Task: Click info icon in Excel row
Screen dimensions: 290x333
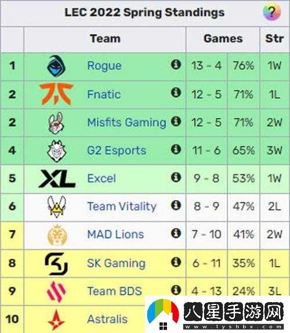Action: click(176, 177)
